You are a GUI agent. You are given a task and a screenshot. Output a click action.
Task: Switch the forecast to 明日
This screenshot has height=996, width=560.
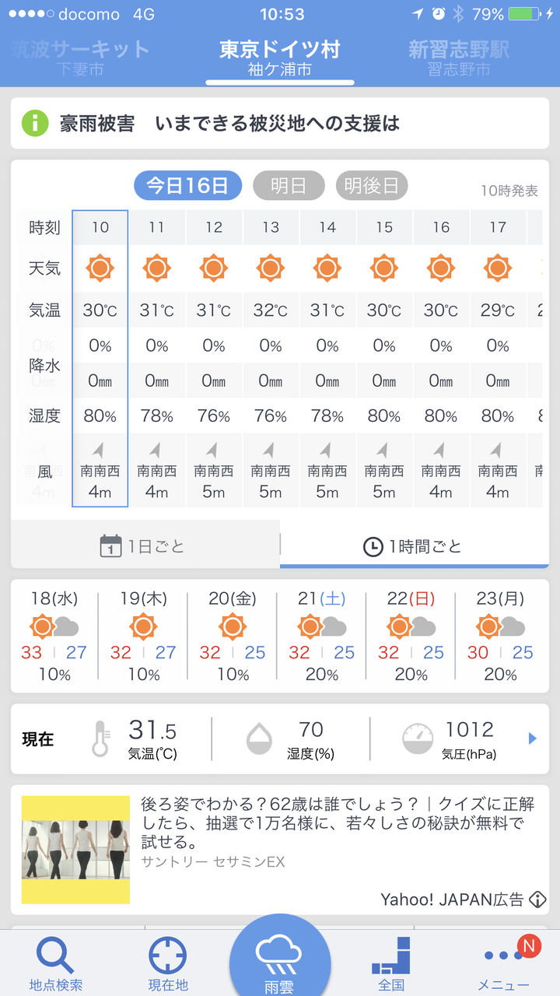[287, 186]
